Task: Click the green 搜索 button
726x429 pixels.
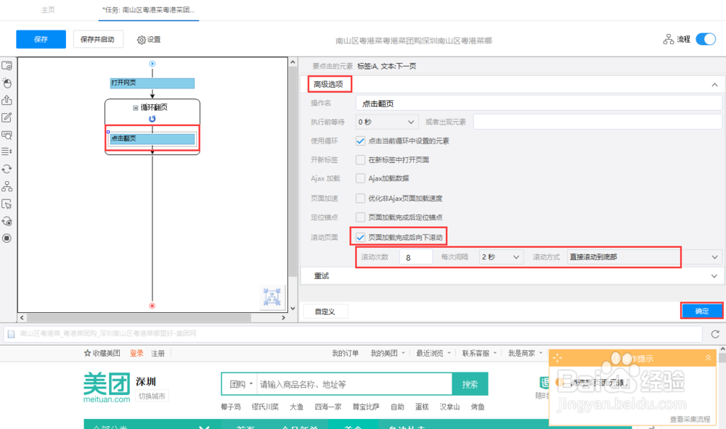Action: tap(470, 384)
